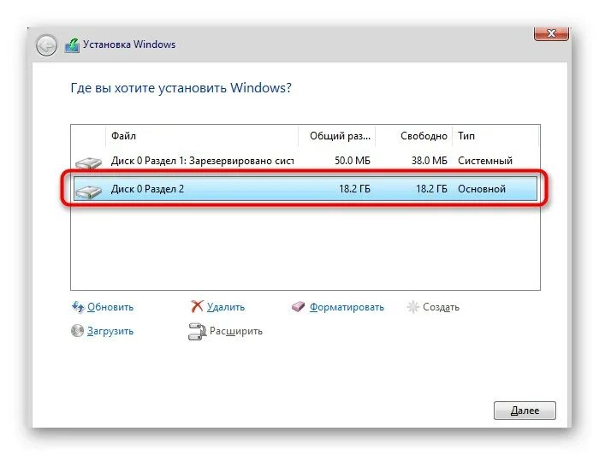Sort by the Свободно column header
The height and width of the screenshot is (455, 599).
[413, 136]
